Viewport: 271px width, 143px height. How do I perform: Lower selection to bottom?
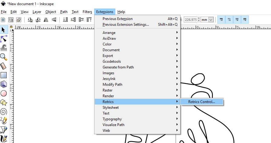pyautogui.click(x=65, y=20)
